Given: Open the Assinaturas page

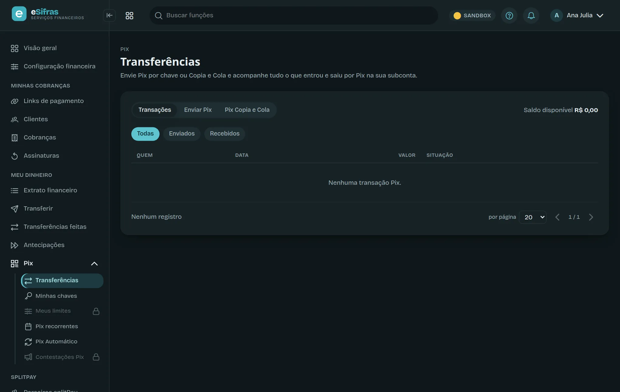Looking at the screenshot, I should coord(54,156).
